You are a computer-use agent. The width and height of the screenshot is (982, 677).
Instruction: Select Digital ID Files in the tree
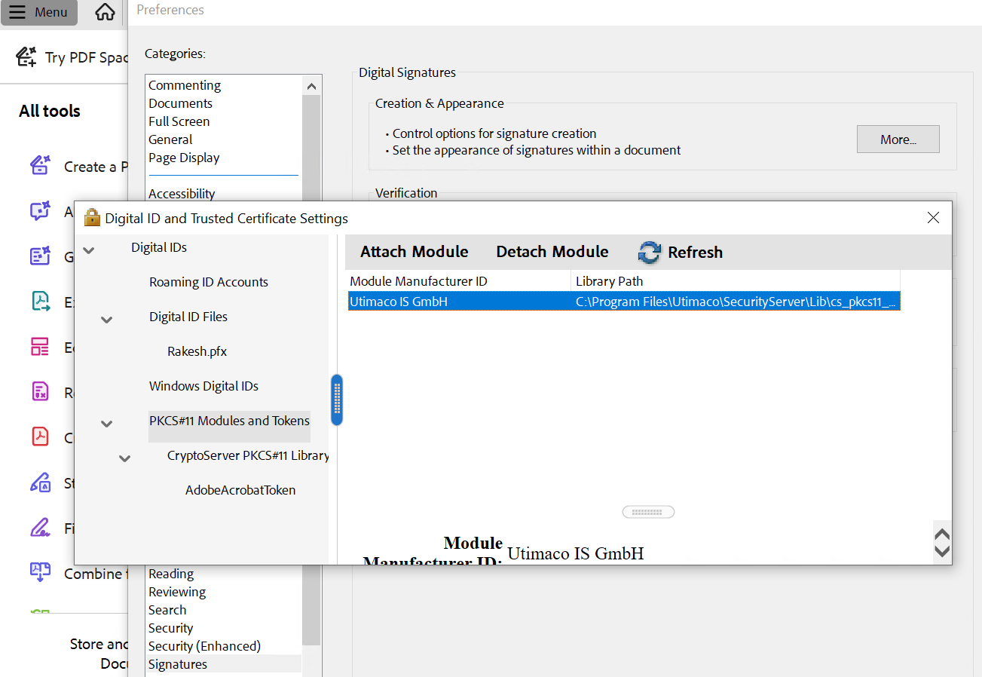coord(188,317)
